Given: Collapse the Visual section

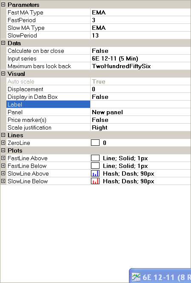Looking at the screenshot, I should coord(3,74).
